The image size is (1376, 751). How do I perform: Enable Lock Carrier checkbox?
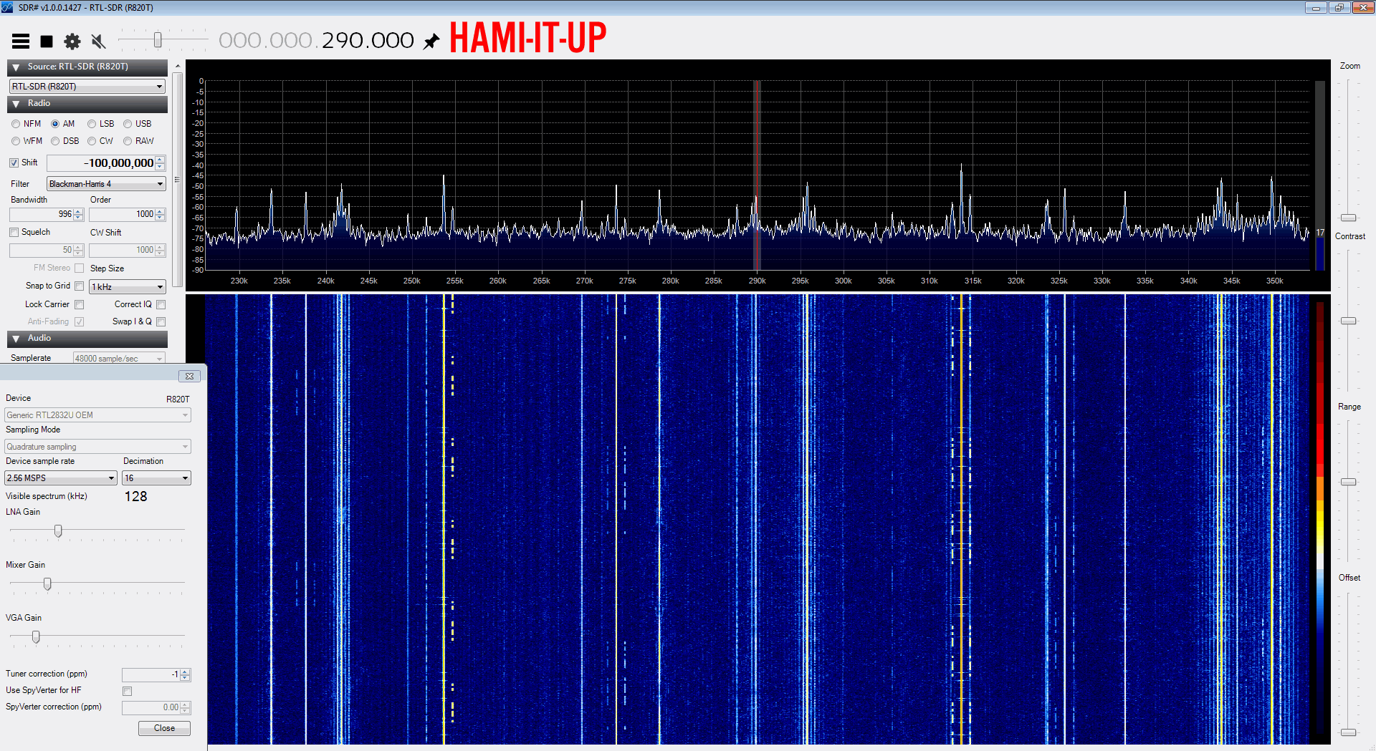tap(80, 304)
